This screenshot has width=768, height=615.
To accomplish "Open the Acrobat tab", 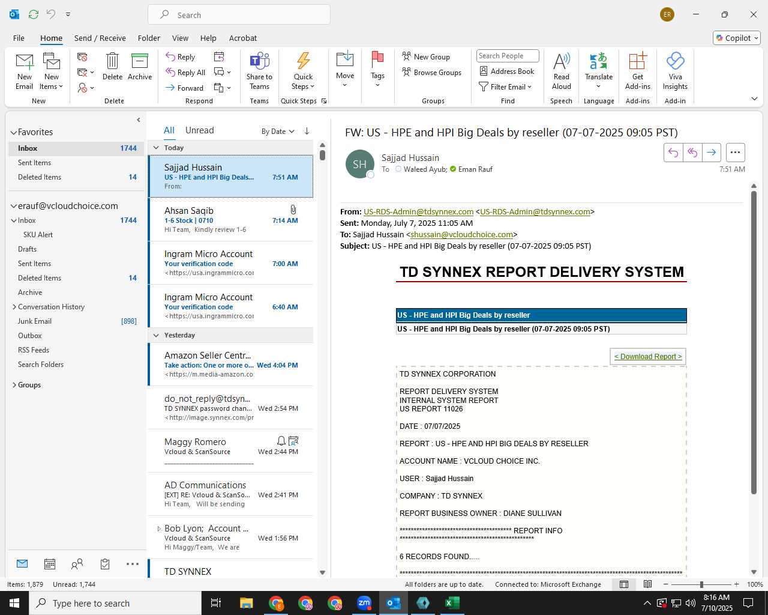I will (x=243, y=38).
